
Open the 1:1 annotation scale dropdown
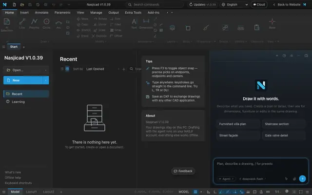tap(277, 192)
